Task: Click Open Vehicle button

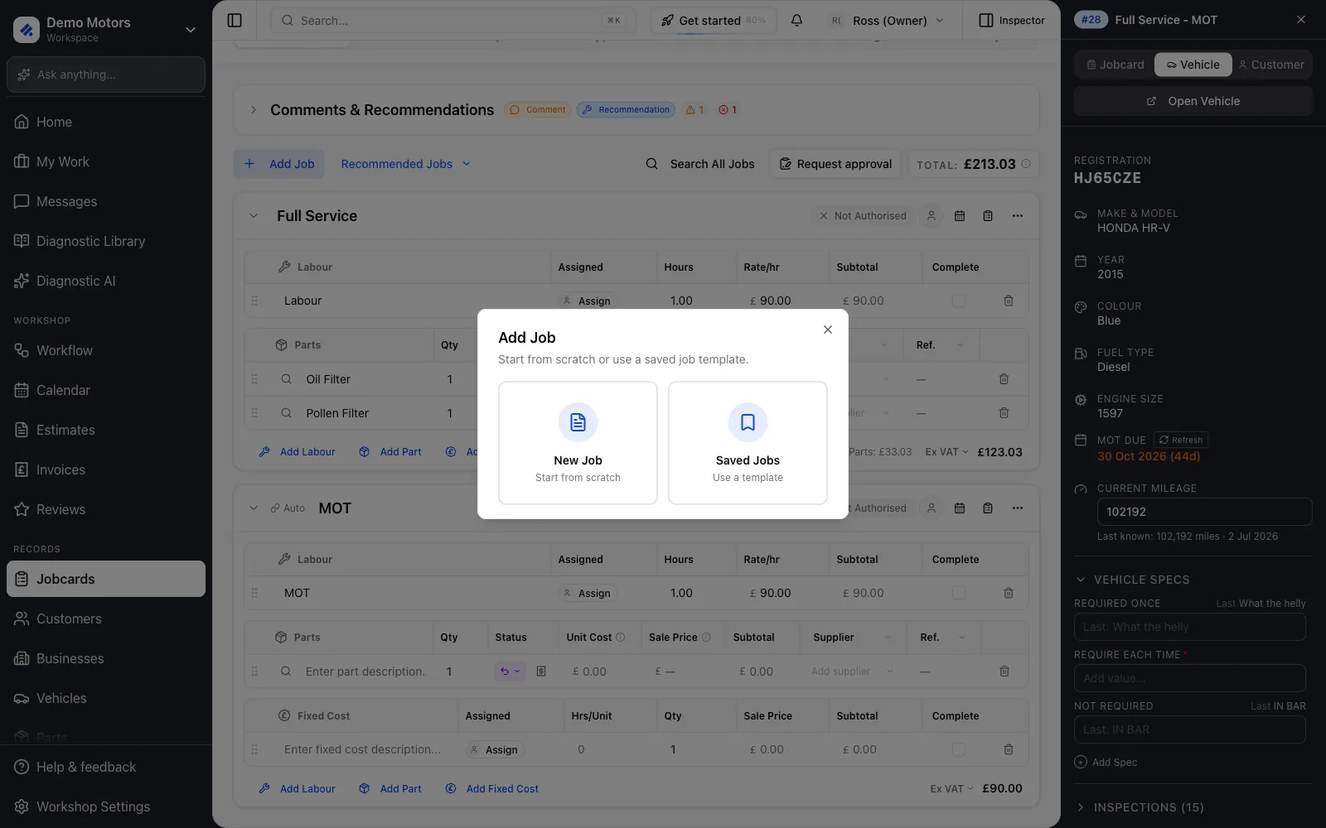Action: click(1193, 101)
